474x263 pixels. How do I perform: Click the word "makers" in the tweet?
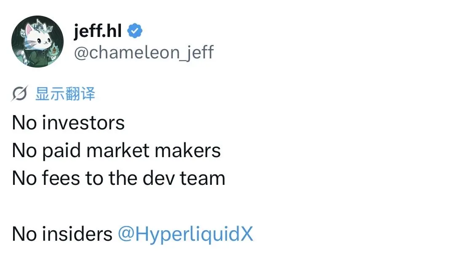(188, 150)
